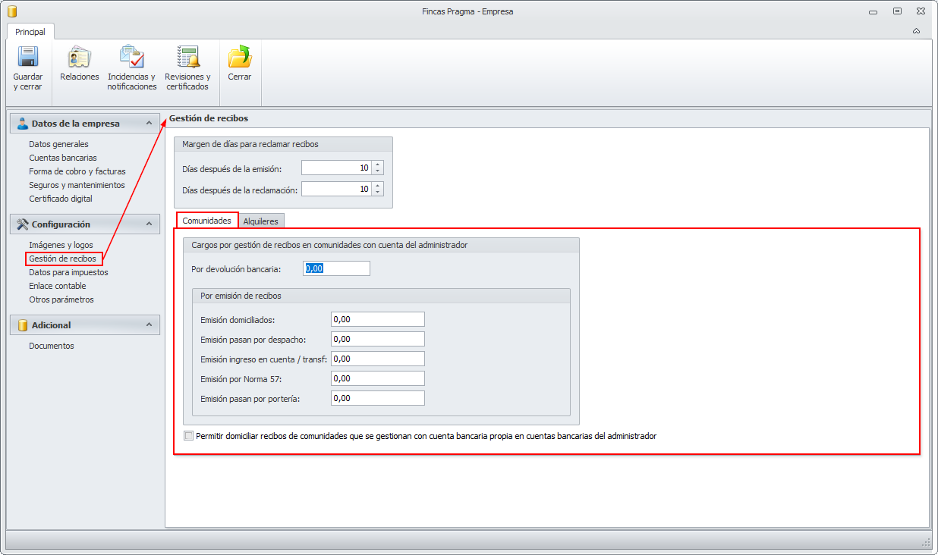Decrease Días después de la emisión value
938x555 pixels.
click(x=378, y=171)
